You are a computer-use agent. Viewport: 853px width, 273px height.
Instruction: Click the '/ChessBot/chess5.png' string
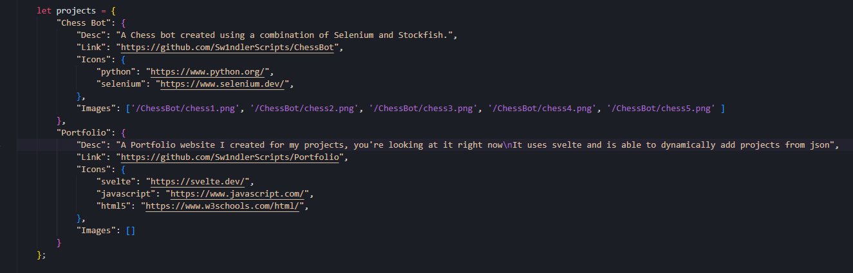point(664,109)
